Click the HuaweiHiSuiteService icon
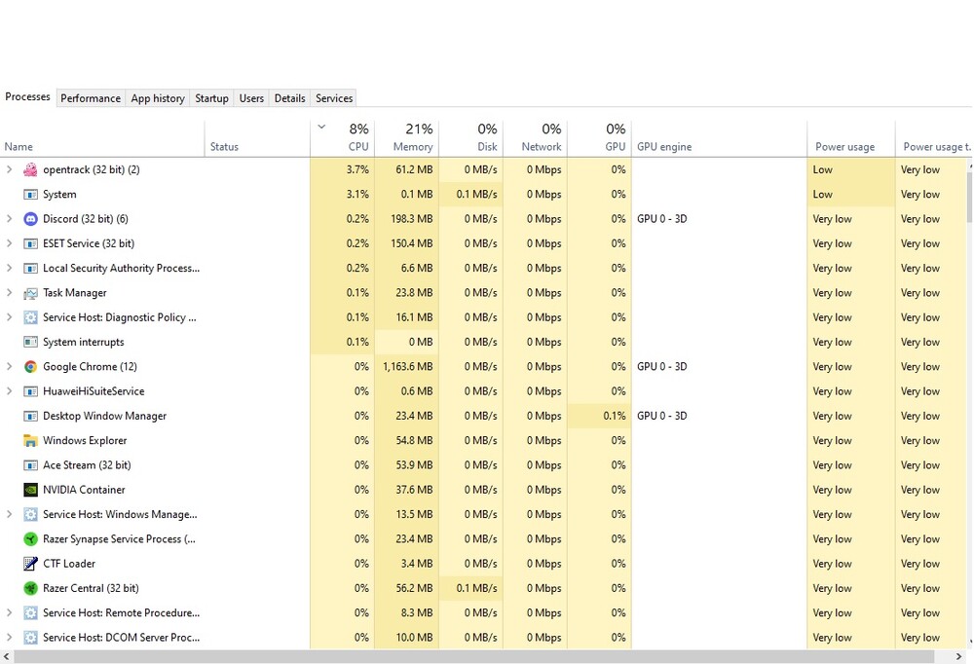 30,391
